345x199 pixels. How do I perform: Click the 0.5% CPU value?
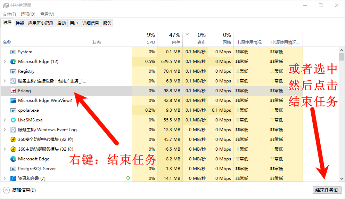coord(150,62)
